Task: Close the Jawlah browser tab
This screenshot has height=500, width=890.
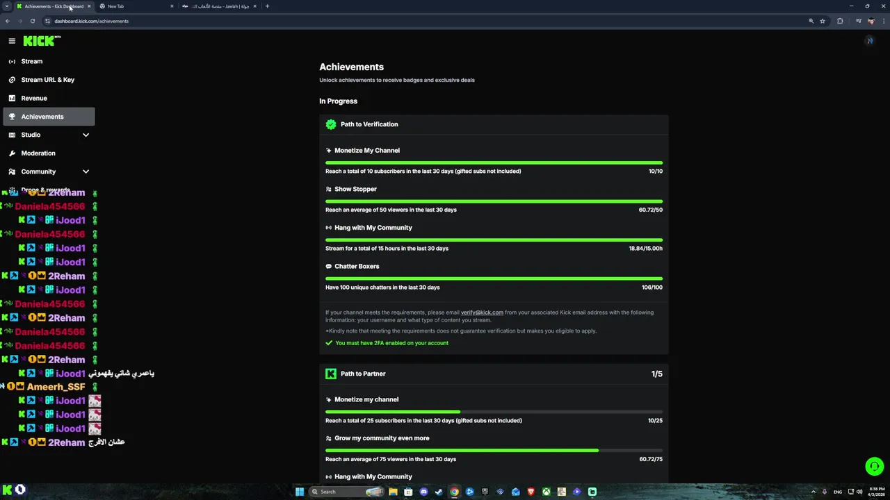Action: [254, 6]
